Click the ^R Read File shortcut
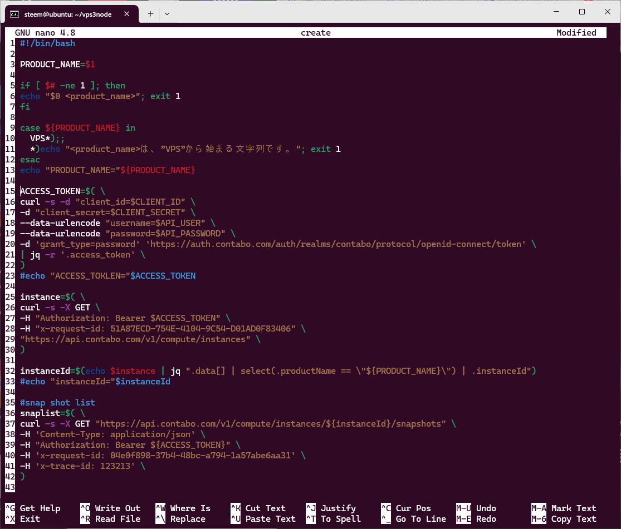The width and height of the screenshot is (621, 529). (110, 519)
